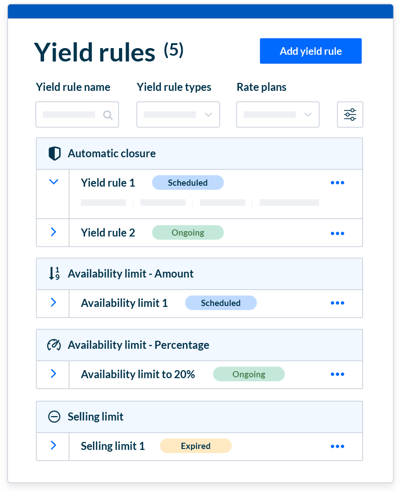Open the filter settings sliders icon
Image resolution: width=401 pixels, height=494 pixels.
pyautogui.click(x=350, y=114)
